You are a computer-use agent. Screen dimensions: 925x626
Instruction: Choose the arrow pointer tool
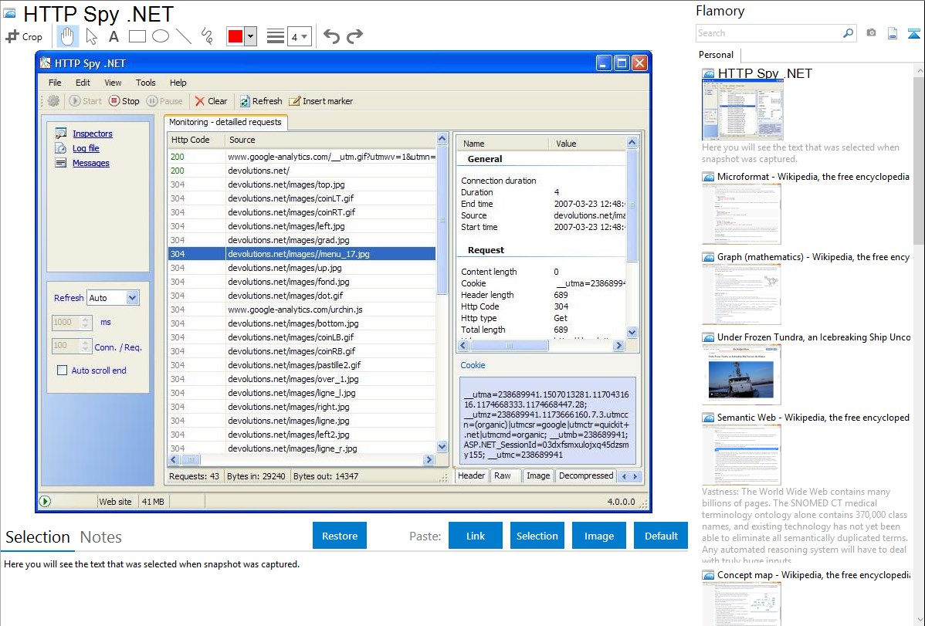pos(91,36)
